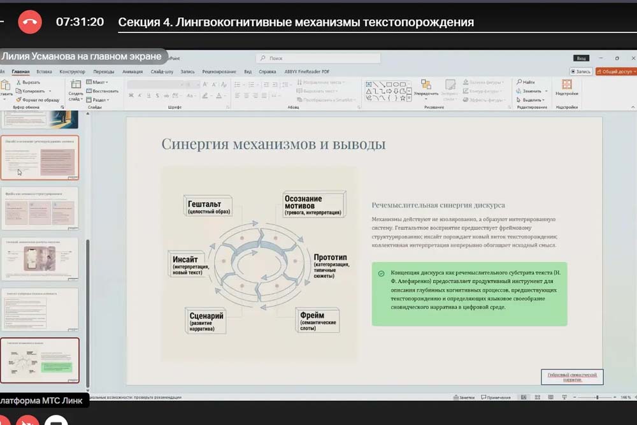
Task: Click the Cut (Вырезать) scissors command
Action: pyautogui.click(x=28, y=82)
